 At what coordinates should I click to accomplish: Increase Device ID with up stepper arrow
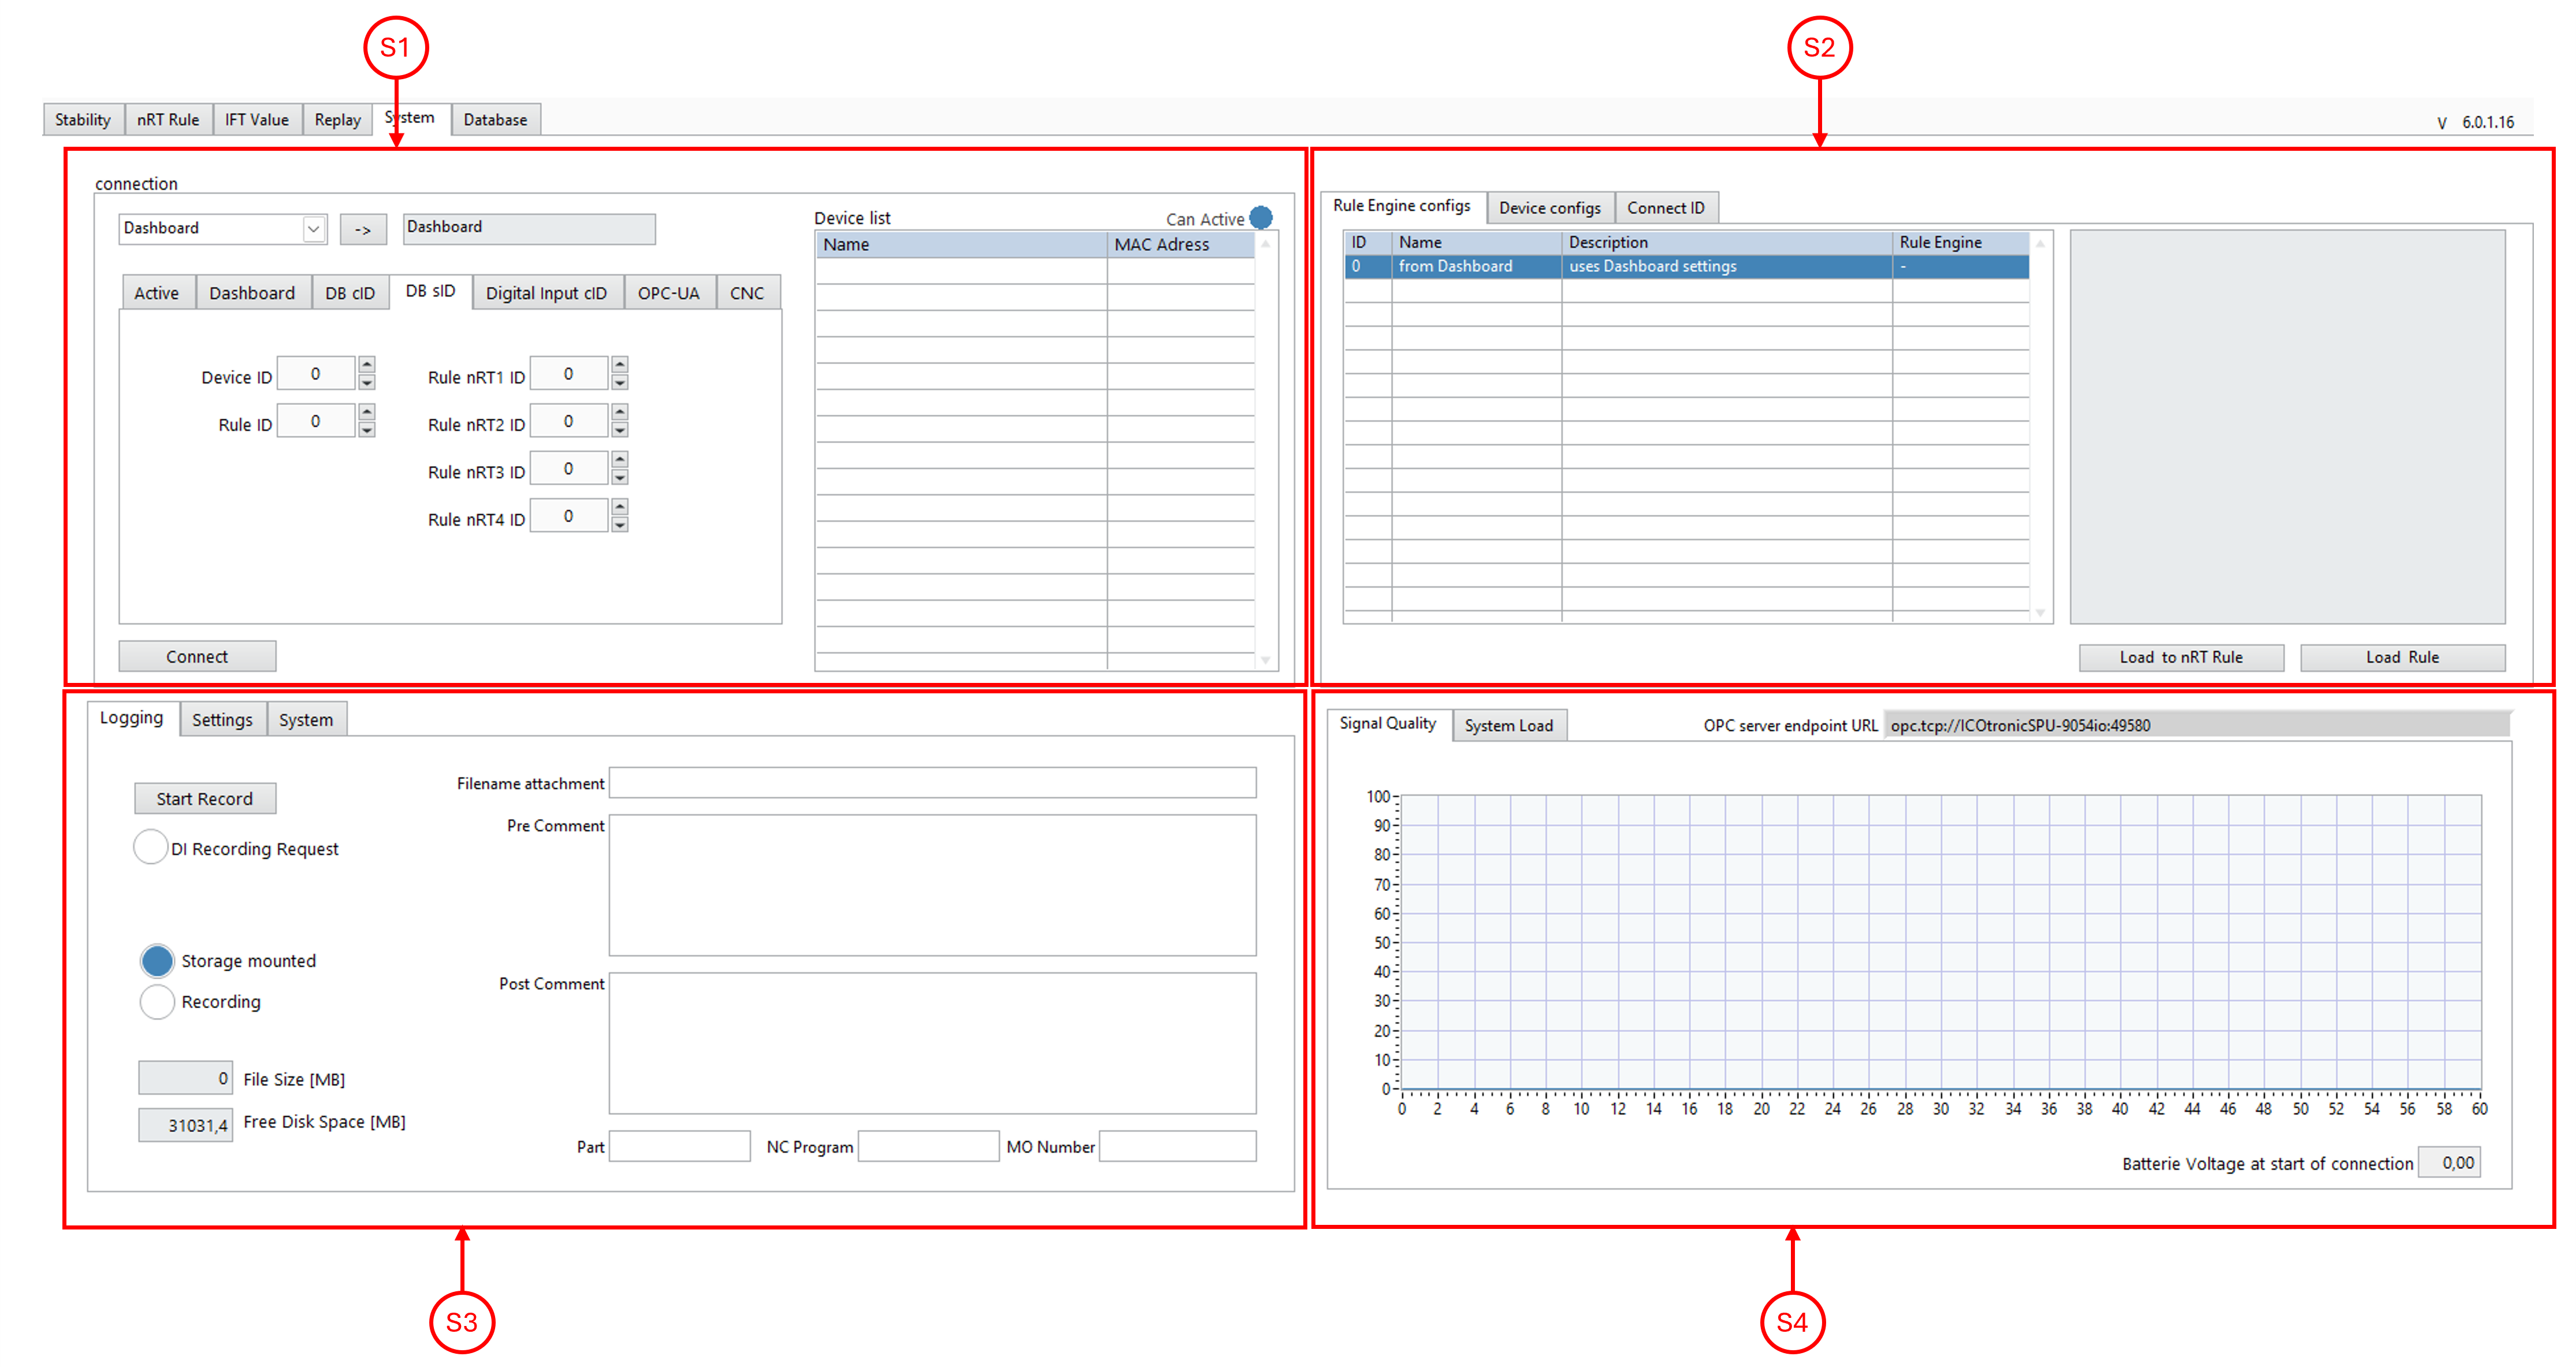[367, 365]
